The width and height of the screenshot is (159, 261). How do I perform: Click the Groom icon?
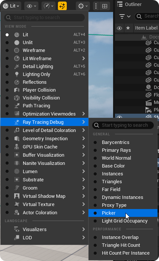tap(17, 188)
